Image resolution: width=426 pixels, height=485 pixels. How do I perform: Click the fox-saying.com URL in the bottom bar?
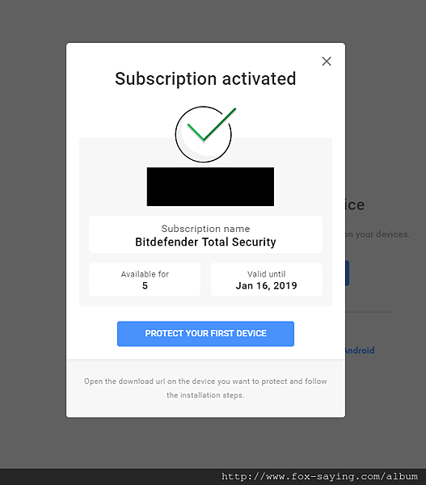(x=319, y=476)
